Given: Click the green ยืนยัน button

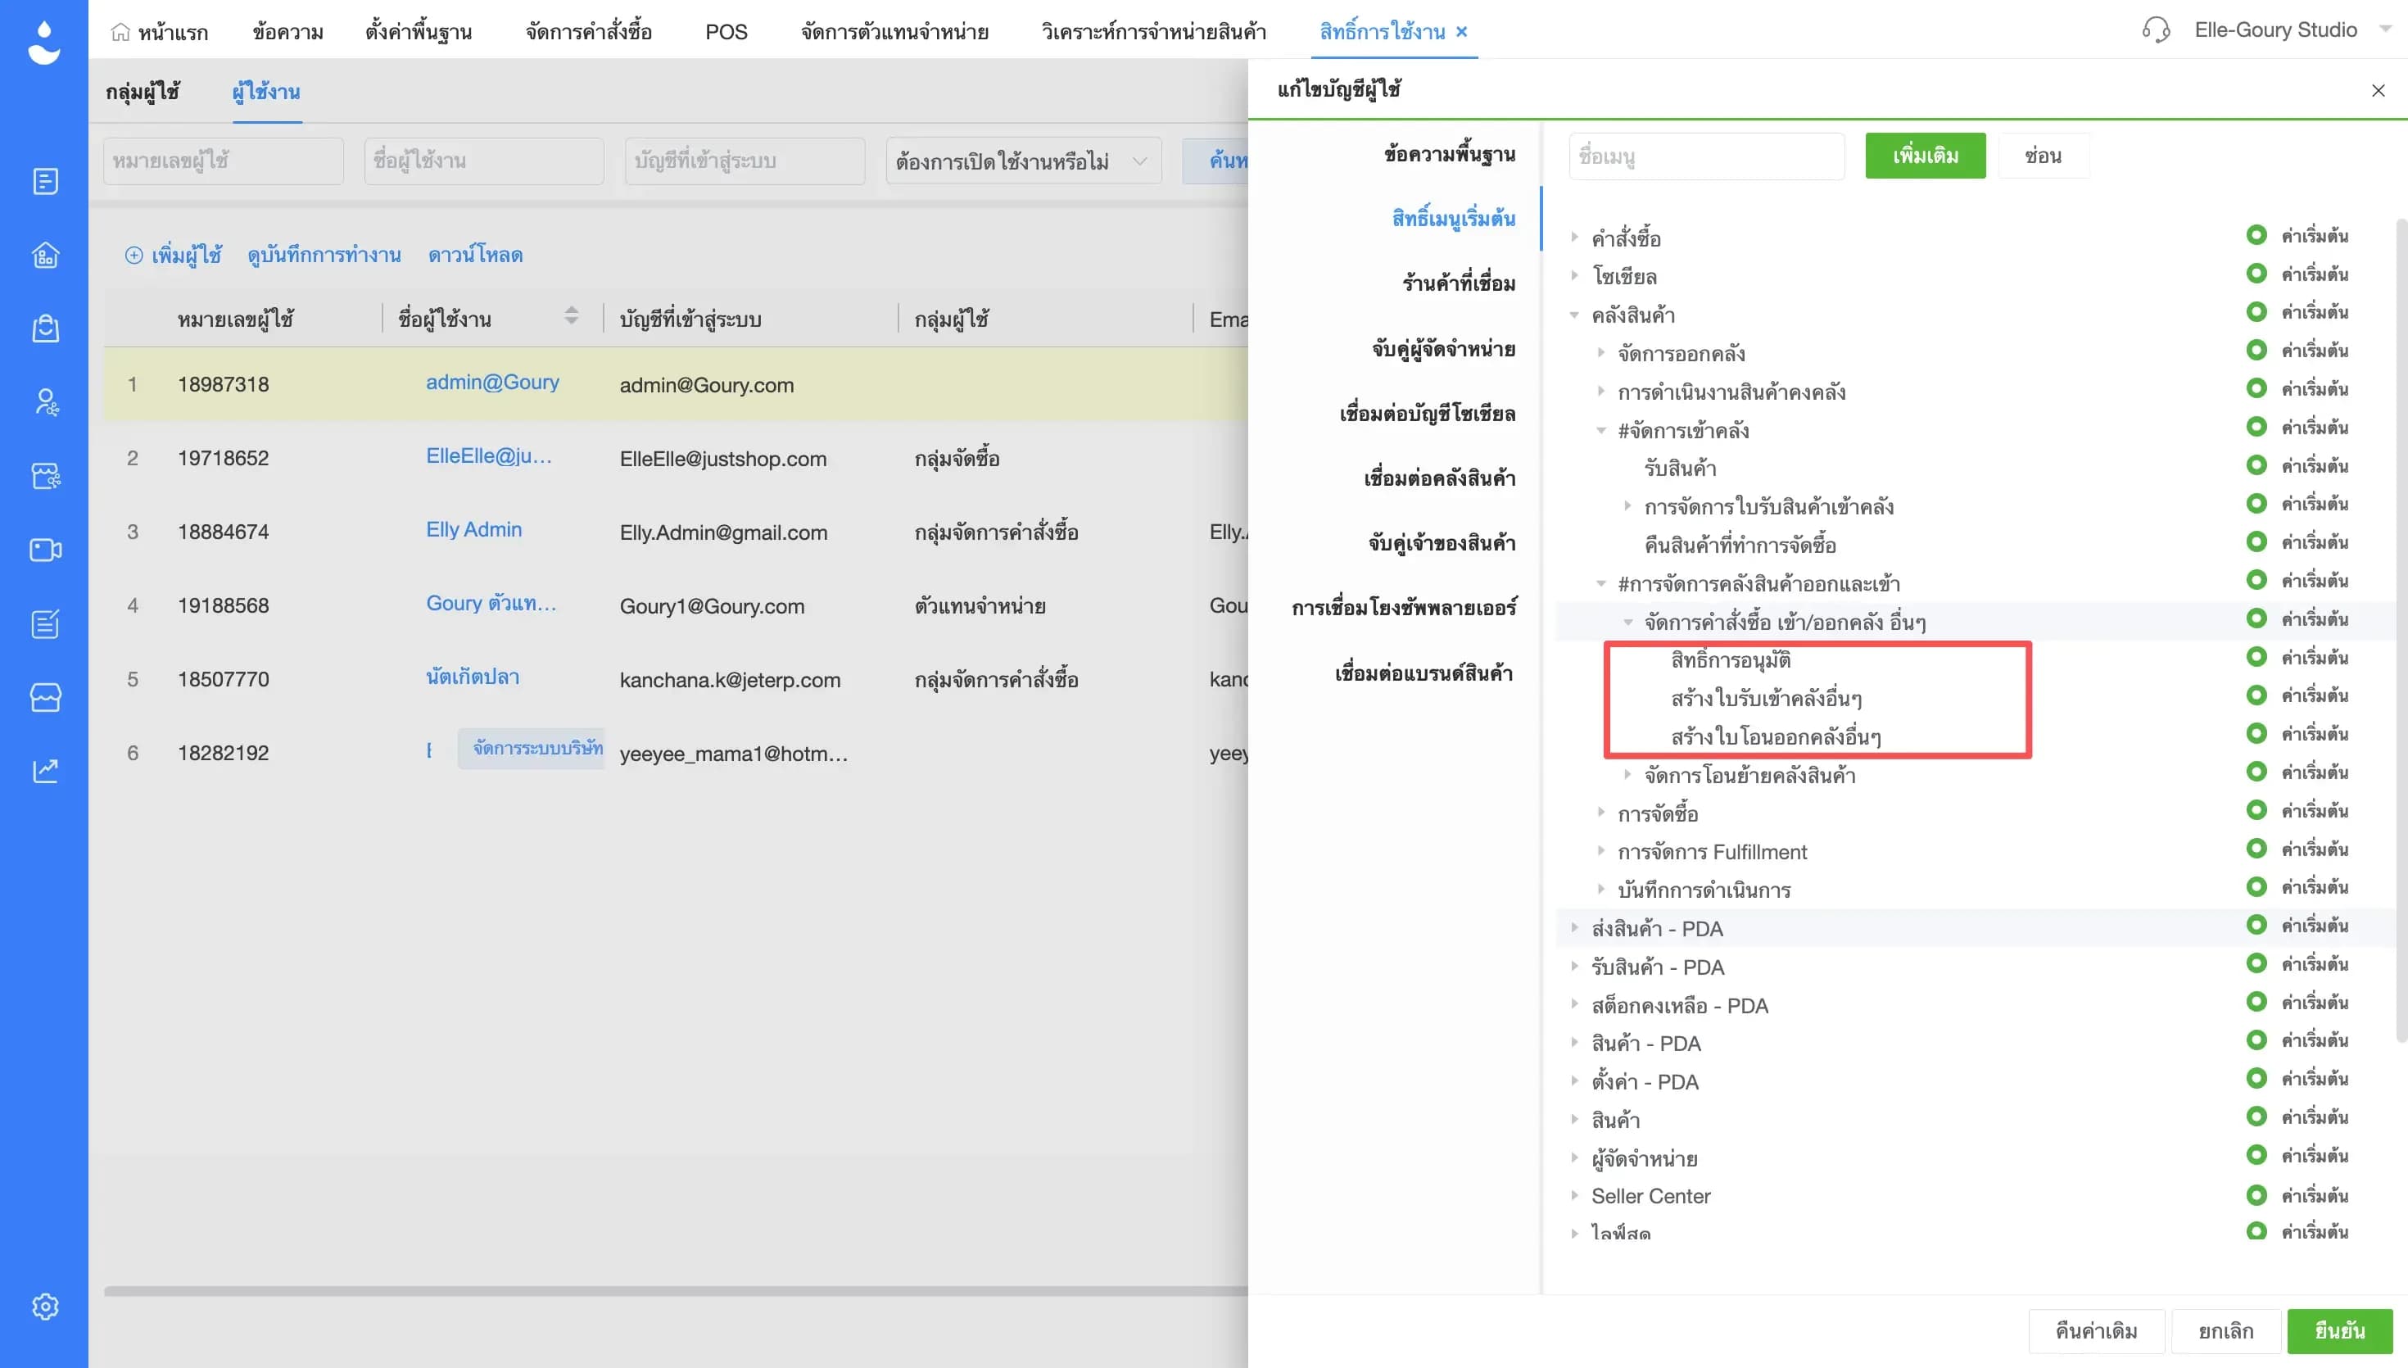Looking at the screenshot, I should tap(2339, 1330).
